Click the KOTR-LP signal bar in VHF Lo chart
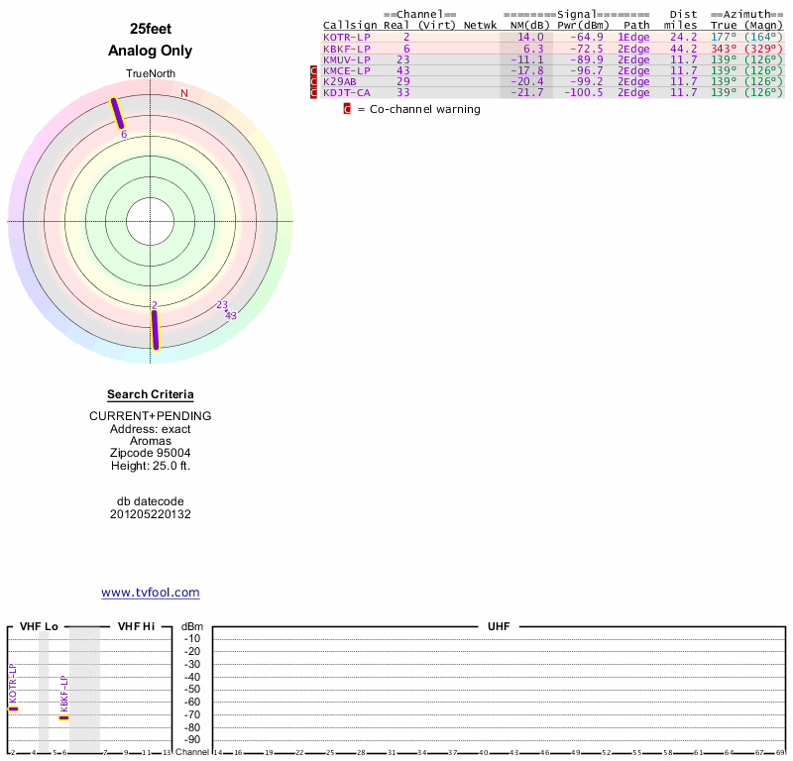793x761 pixels. (13, 708)
